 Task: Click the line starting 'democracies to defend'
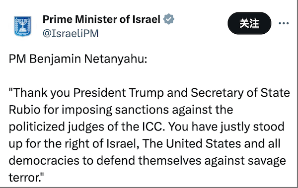(148, 161)
